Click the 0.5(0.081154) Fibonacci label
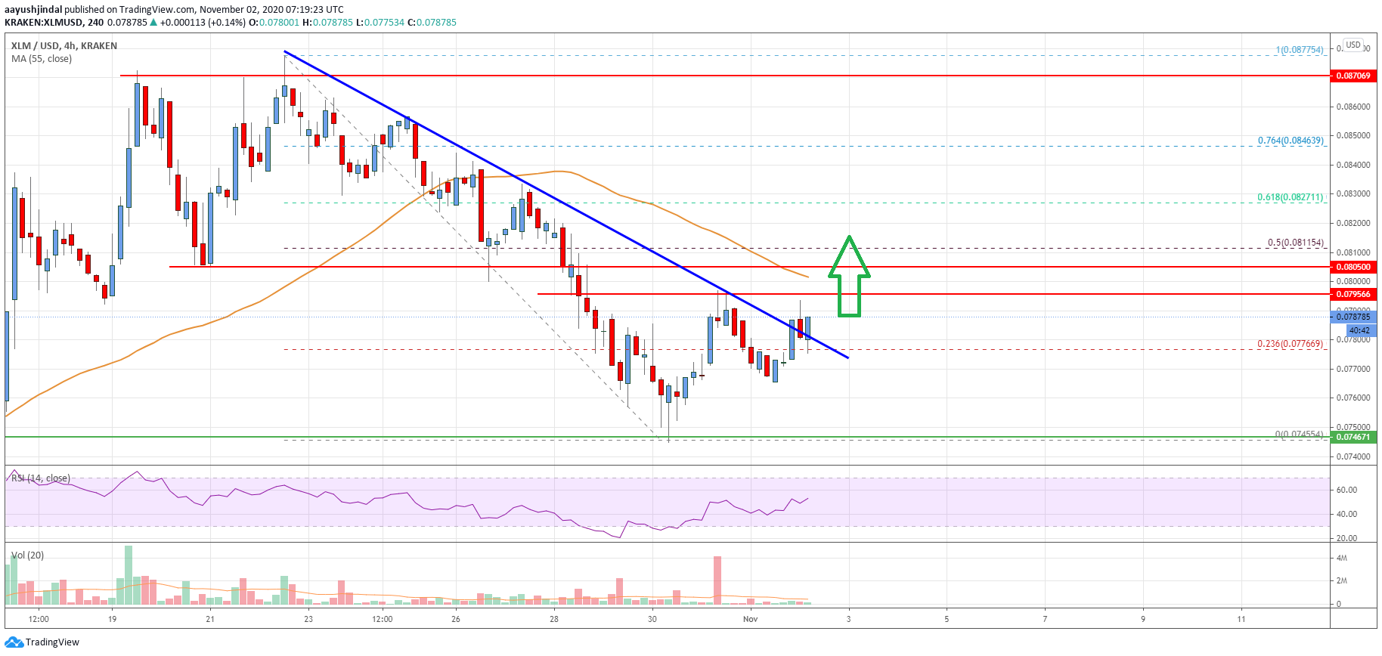 1296,243
